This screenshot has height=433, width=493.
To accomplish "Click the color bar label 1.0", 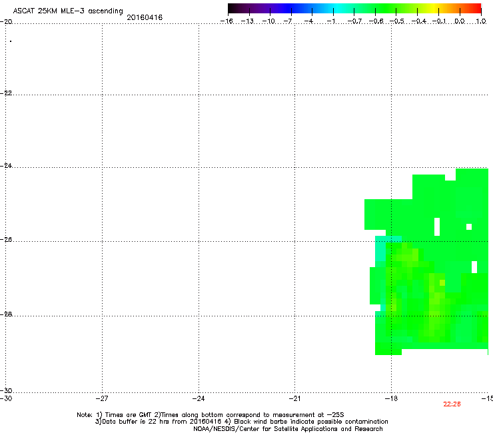I will click(x=481, y=21).
